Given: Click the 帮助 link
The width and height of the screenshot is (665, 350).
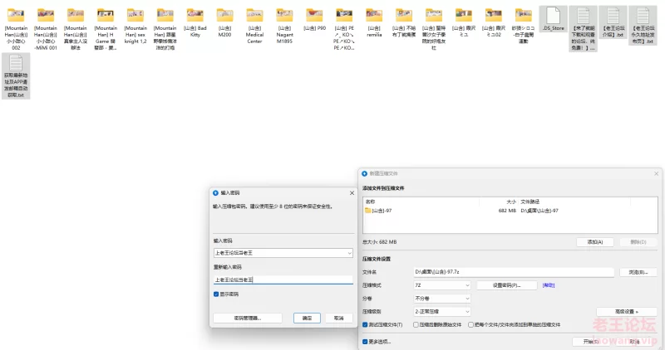Looking at the screenshot, I should tap(549, 284).
